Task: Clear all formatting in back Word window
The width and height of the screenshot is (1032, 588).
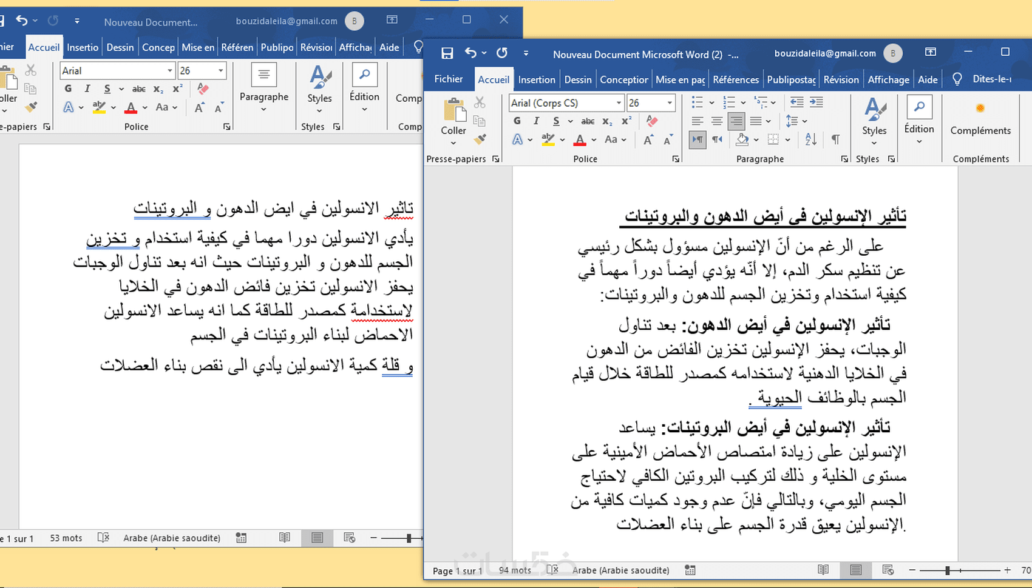Action: pos(203,89)
